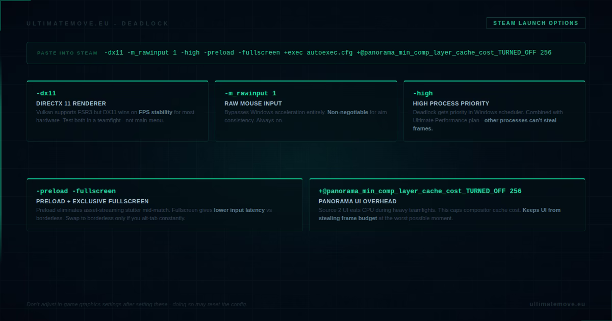Click the PRELOAD + EXCLUSIVE FULLSCREEN title
This screenshot has width=612, height=321.
(x=92, y=201)
